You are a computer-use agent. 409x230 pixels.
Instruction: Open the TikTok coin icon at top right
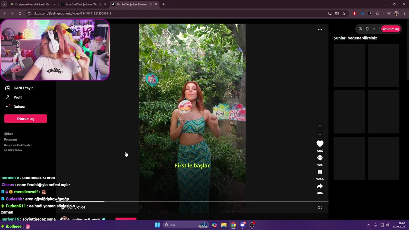(360, 29)
